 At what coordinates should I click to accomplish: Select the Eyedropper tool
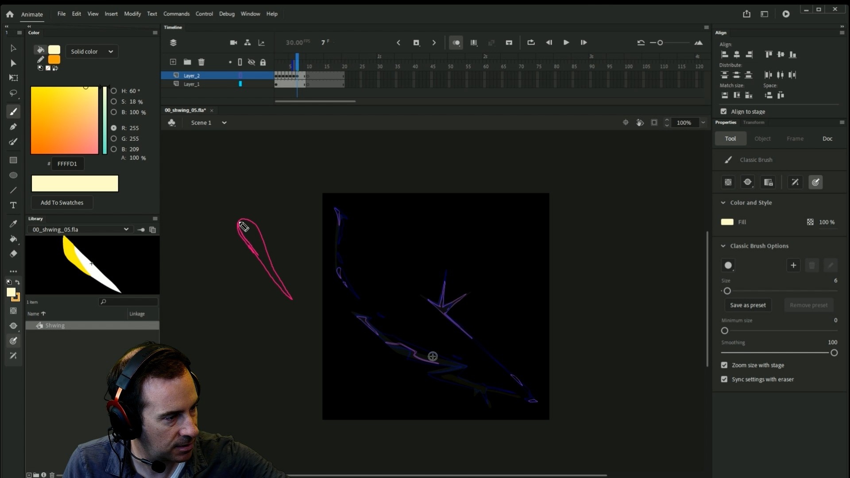(13, 224)
